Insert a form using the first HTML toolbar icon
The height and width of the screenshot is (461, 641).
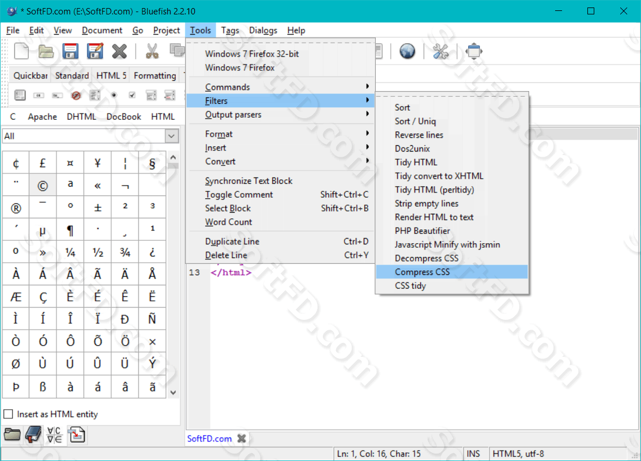pos(20,95)
